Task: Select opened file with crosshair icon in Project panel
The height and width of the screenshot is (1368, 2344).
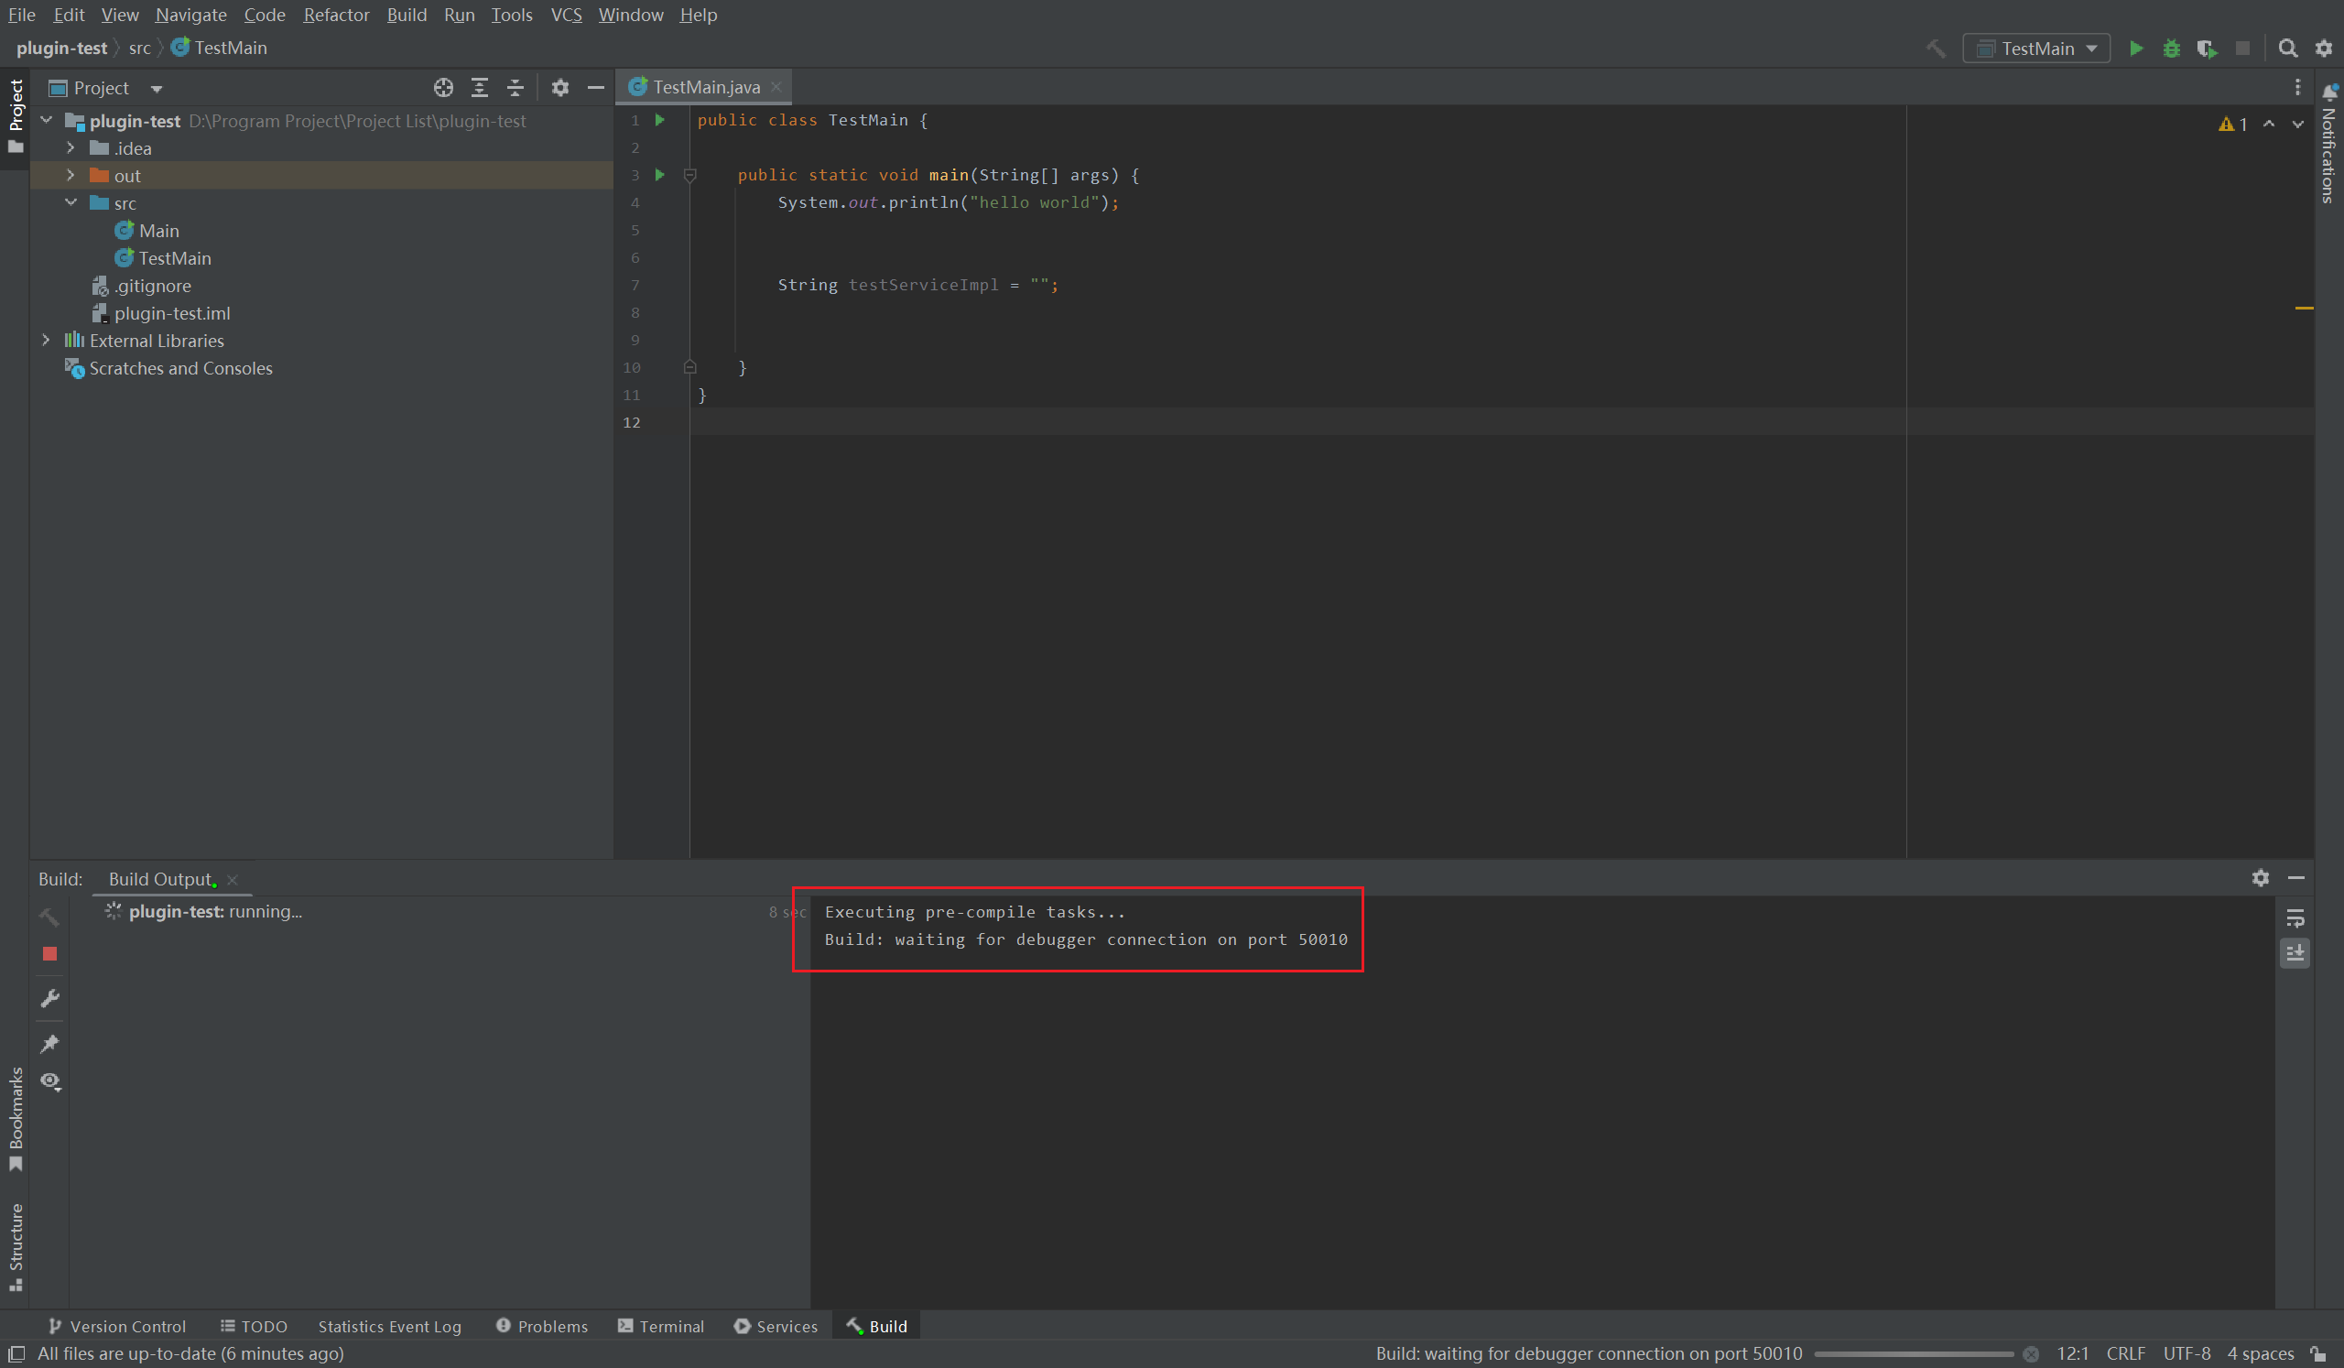Action: (x=444, y=87)
